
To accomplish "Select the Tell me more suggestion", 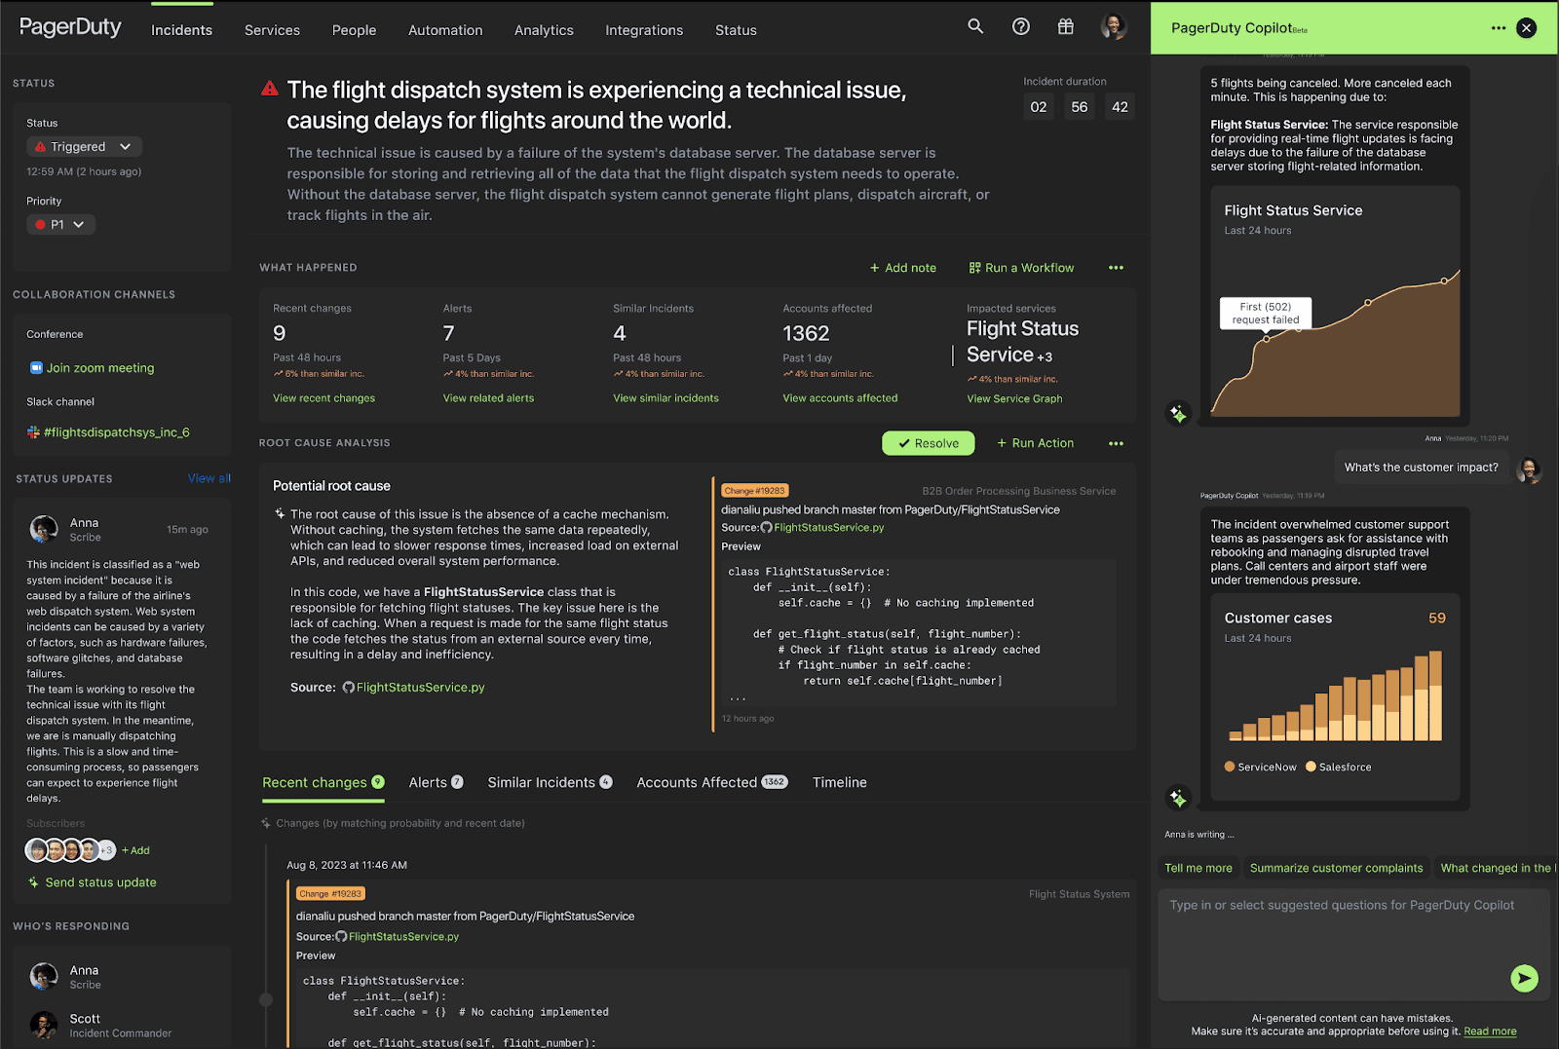I will coord(1198,868).
